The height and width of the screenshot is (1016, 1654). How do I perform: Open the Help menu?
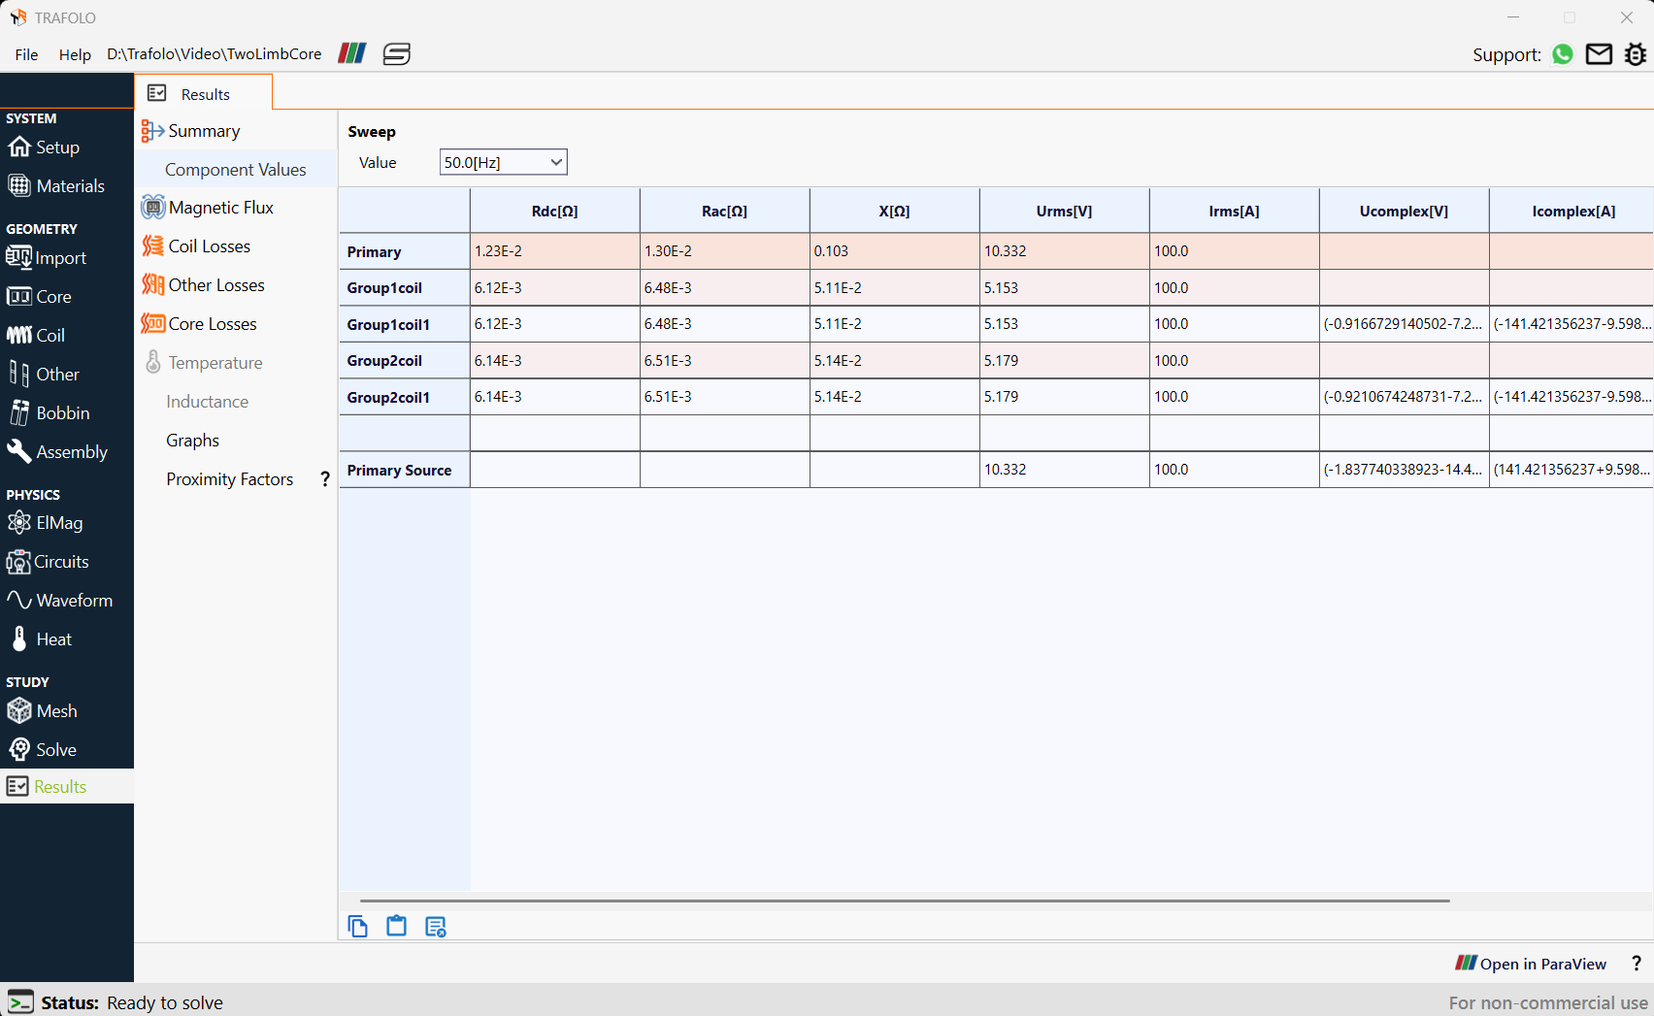[x=75, y=54]
